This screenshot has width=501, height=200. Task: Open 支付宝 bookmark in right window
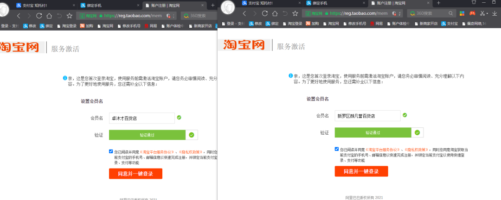(450, 24)
